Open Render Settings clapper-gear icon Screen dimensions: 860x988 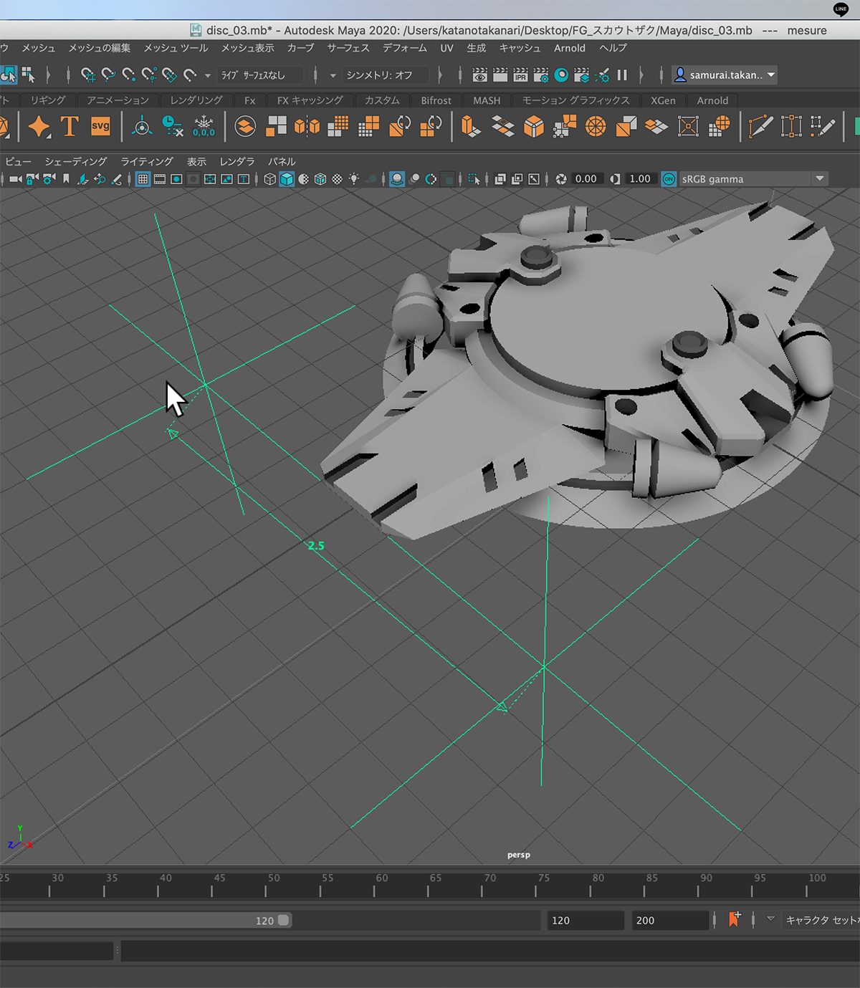tap(541, 75)
